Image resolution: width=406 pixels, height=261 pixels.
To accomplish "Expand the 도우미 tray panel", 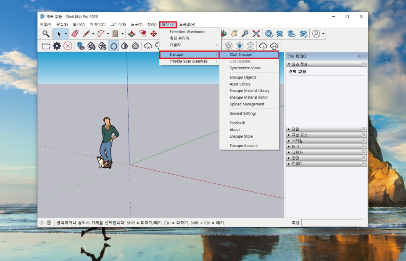I will [x=289, y=164].
